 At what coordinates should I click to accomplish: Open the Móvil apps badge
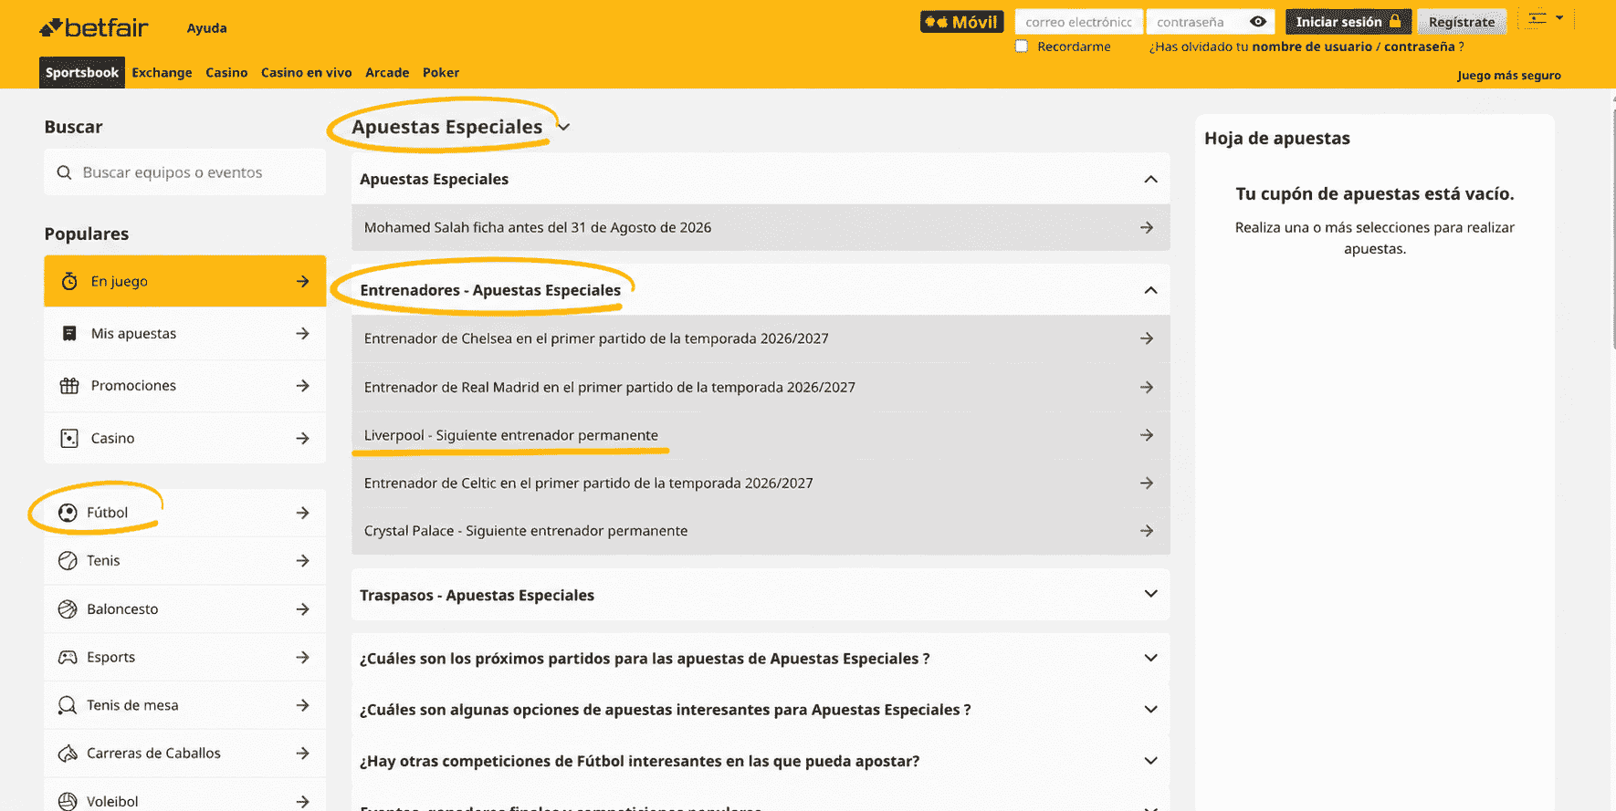pyautogui.click(x=962, y=22)
